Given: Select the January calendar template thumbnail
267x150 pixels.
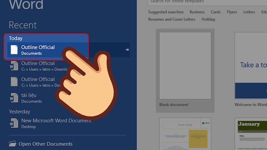Looking at the screenshot, I should tap(251, 134).
